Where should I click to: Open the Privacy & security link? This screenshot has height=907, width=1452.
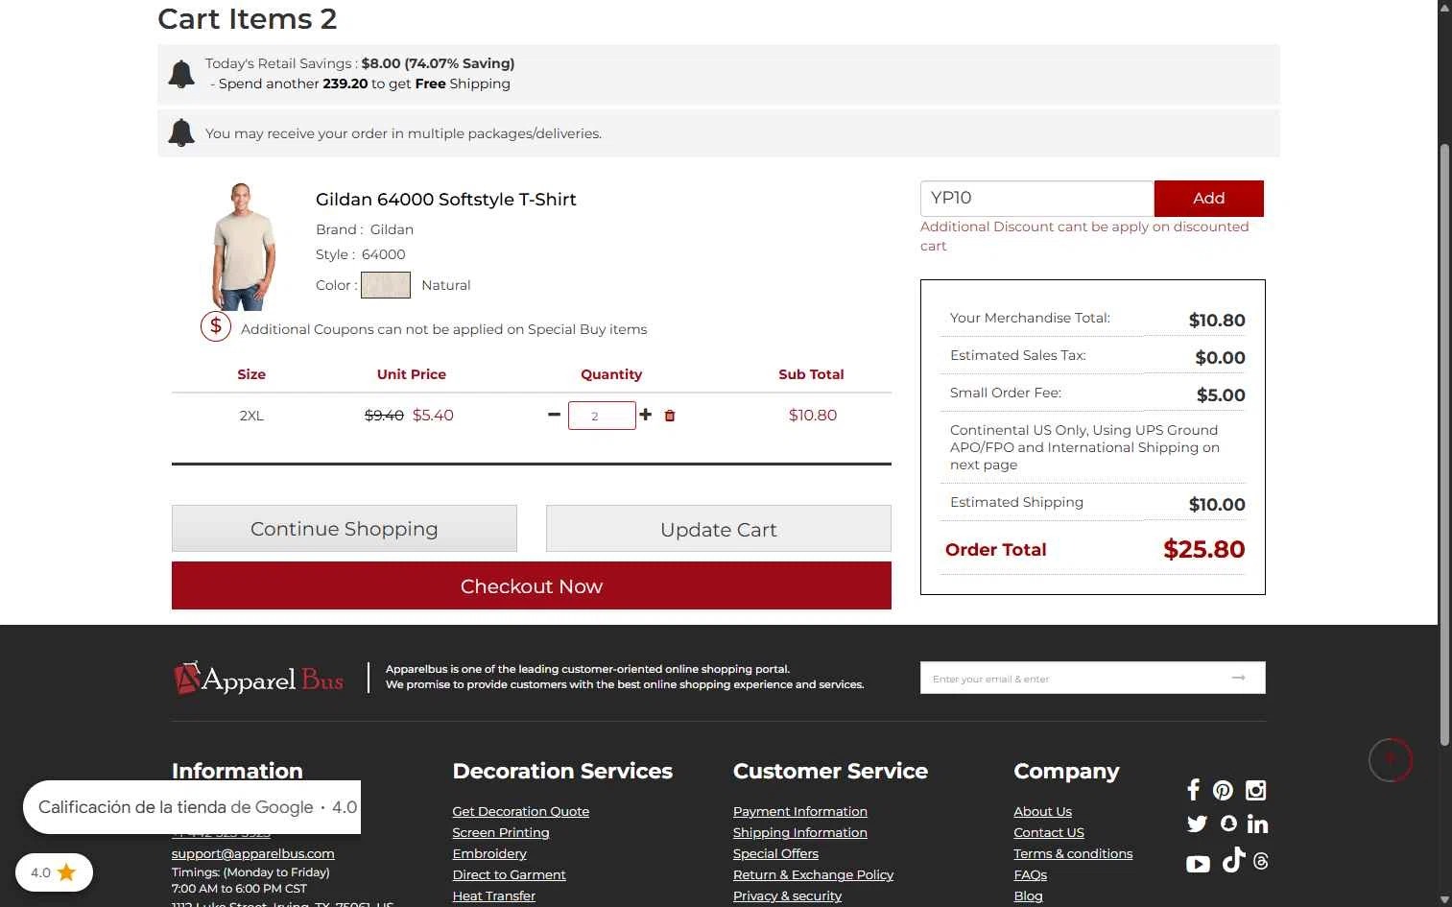[787, 895]
